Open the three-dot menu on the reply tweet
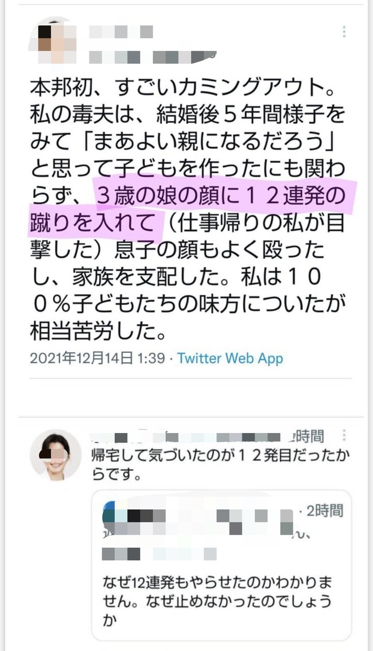The height and width of the screenshot is (651, 373). coord(344,435)
